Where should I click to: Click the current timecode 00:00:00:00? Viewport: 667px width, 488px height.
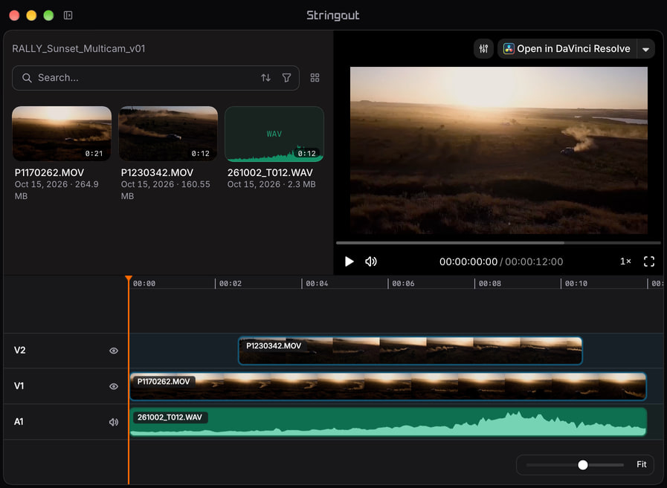click(468, 261)
